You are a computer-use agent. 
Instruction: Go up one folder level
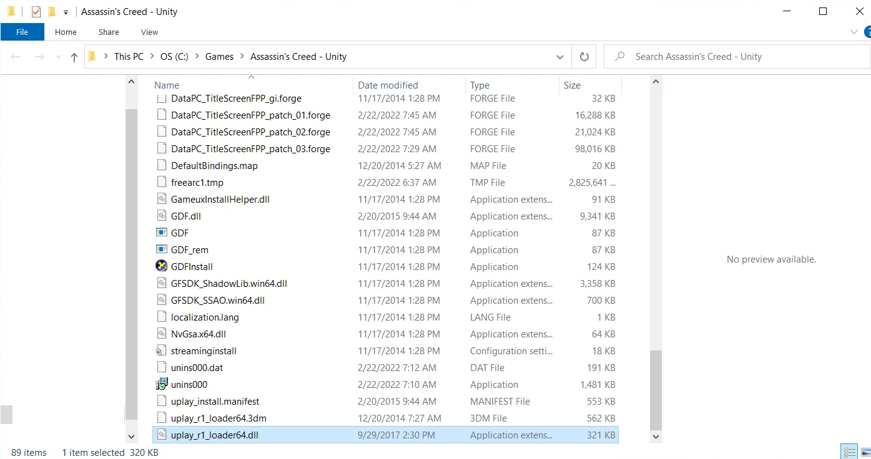click(x=74, y=57)
